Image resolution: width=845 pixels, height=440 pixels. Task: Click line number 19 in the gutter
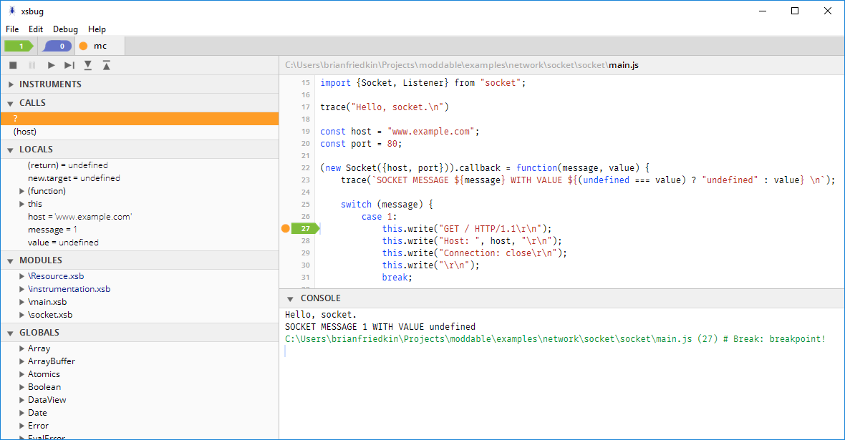click(x=306, y=132)
